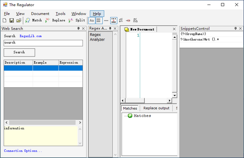The width and height of the screenshot is (244, 158).
Task: Run the Replace command
Action: (x=55, y=20)
